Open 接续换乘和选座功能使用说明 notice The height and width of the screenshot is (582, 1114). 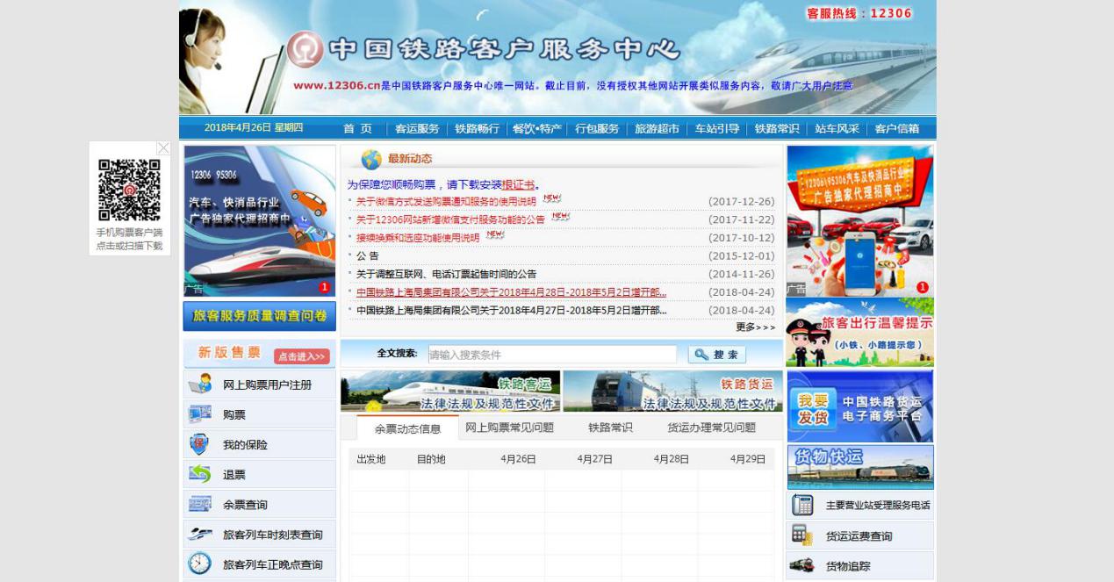(x=418, y=238)
